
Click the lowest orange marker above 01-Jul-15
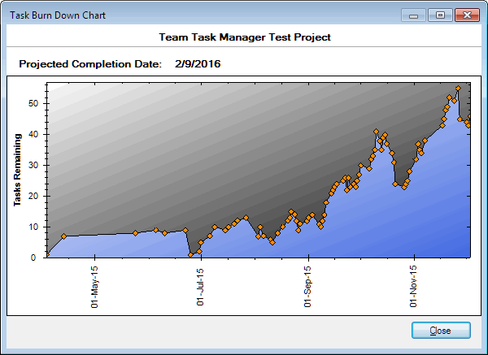click(191, 255)
